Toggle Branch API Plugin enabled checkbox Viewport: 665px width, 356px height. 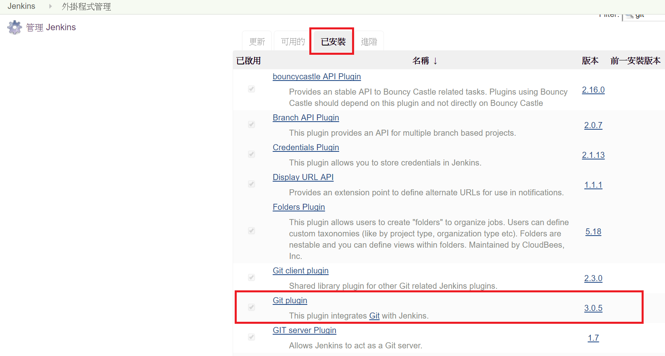tap(251, 124)
